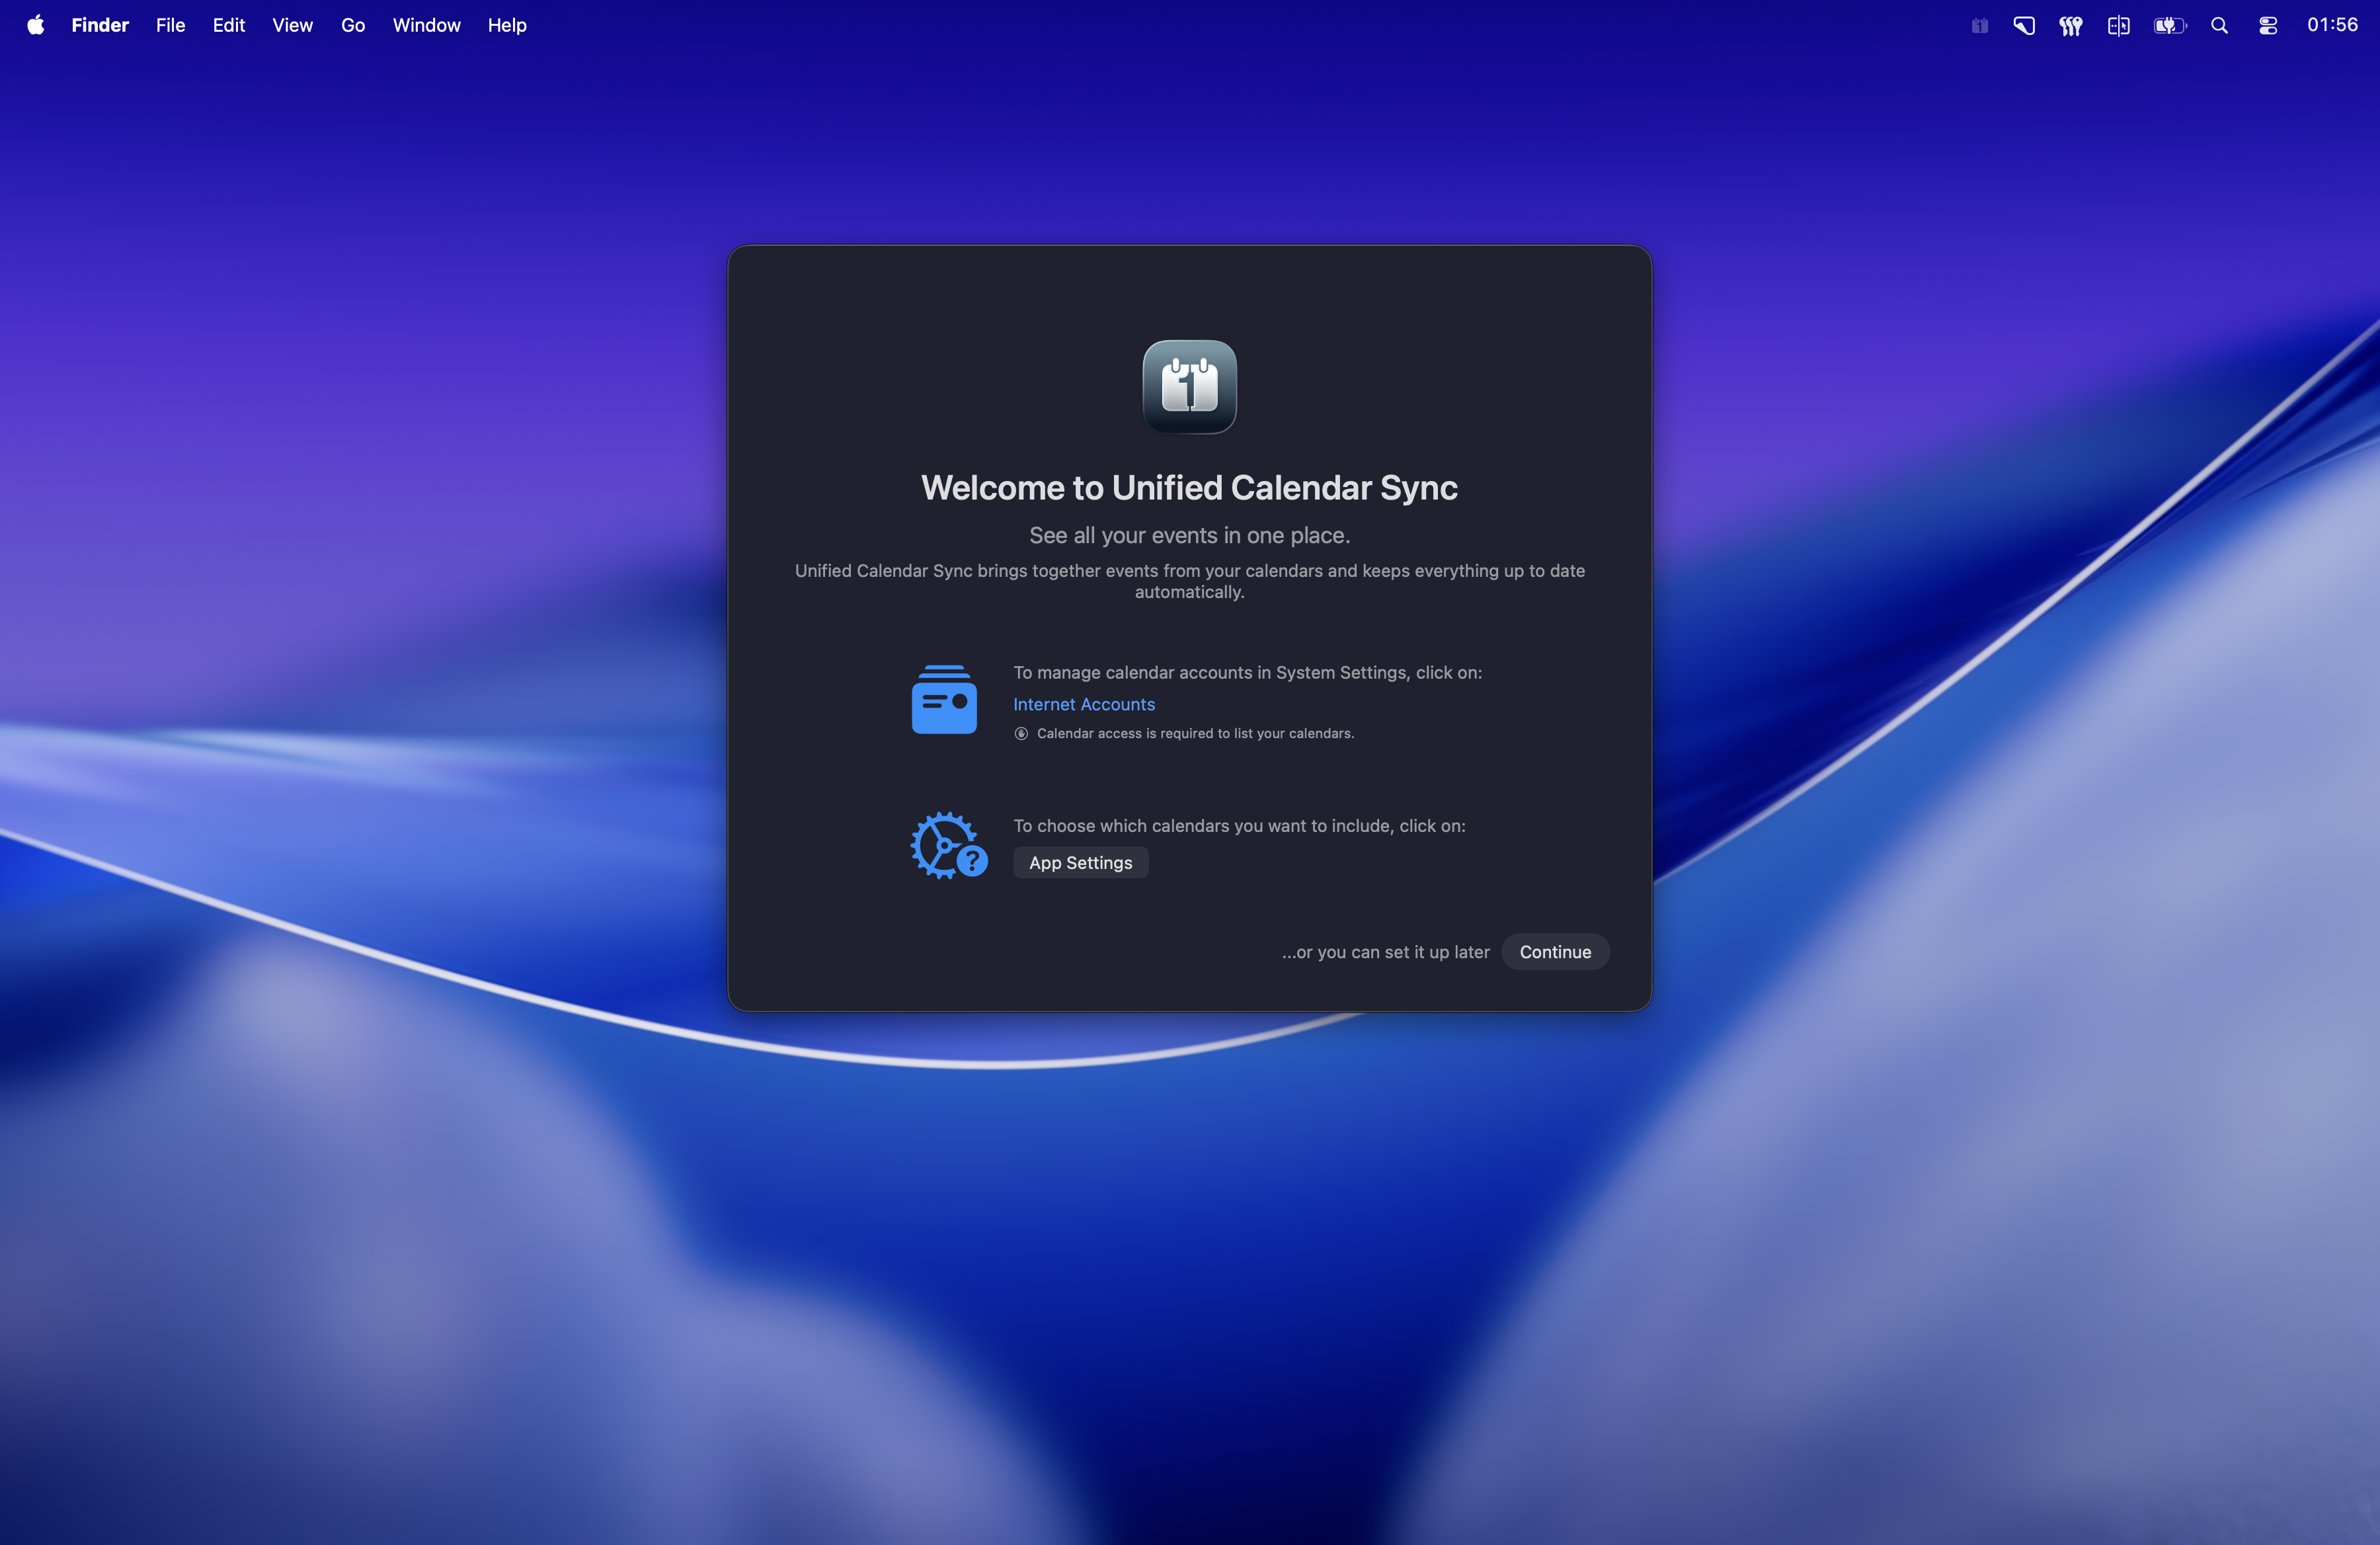Image resolution: width=2380 pixels, height=1545 pixels.
Task: Open the Internet Accounts link
Action: (1083, 704)
